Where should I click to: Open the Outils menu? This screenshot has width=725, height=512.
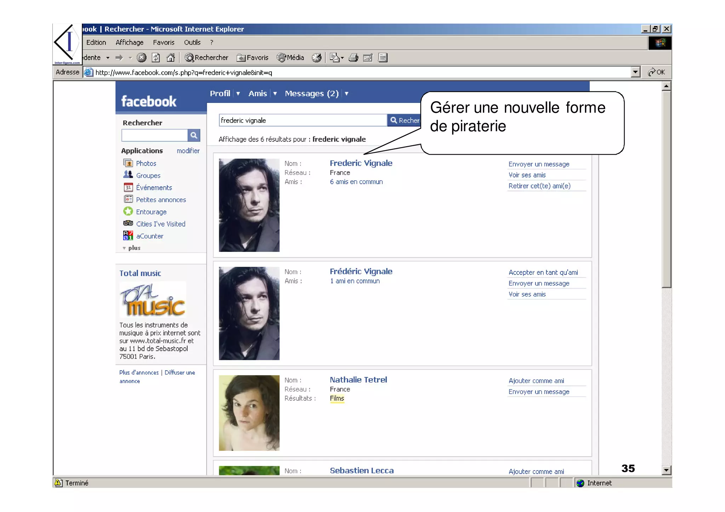pyautogui.click(x=192, y=42)
